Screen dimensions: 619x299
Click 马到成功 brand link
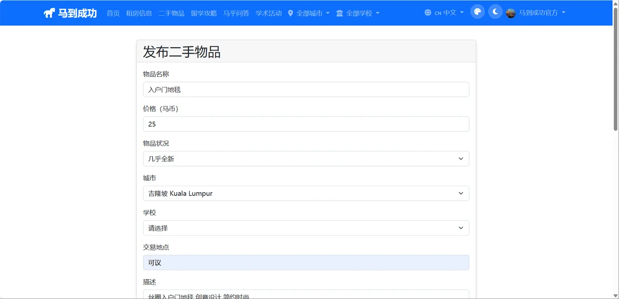coord(70,13)
